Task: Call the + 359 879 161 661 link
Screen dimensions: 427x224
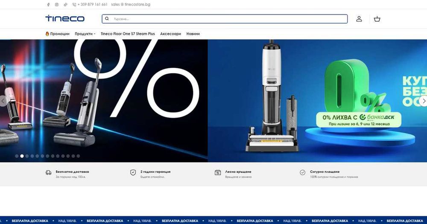Action: click(92, 5)
